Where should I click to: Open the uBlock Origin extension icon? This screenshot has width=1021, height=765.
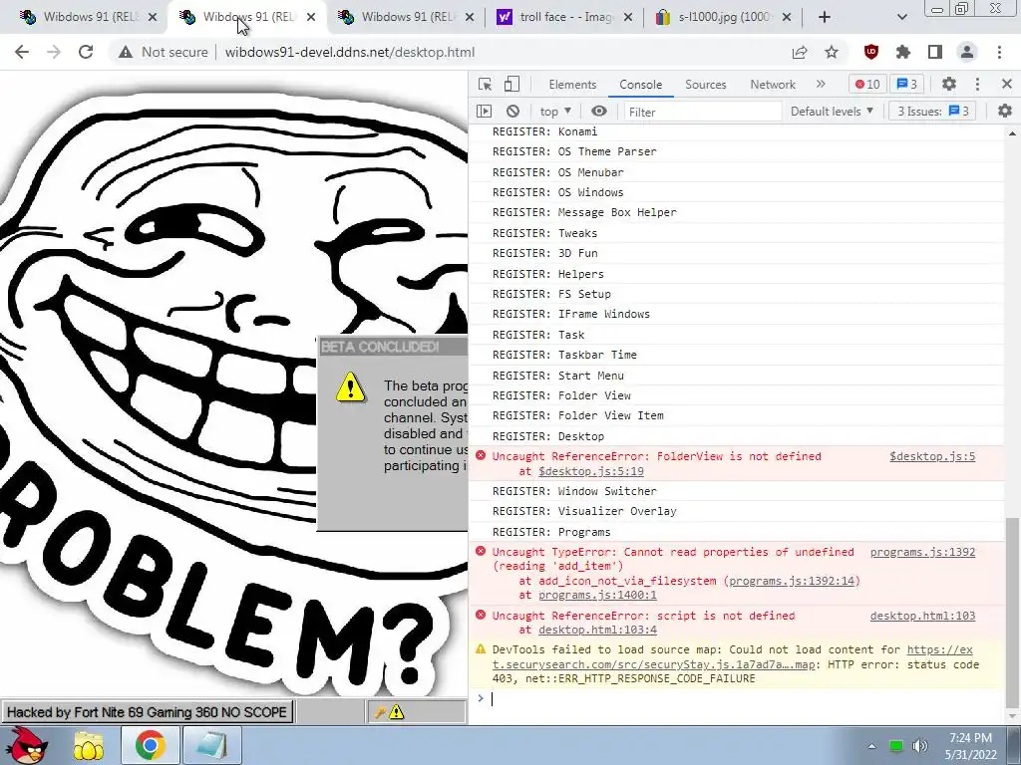click(870, 52)
